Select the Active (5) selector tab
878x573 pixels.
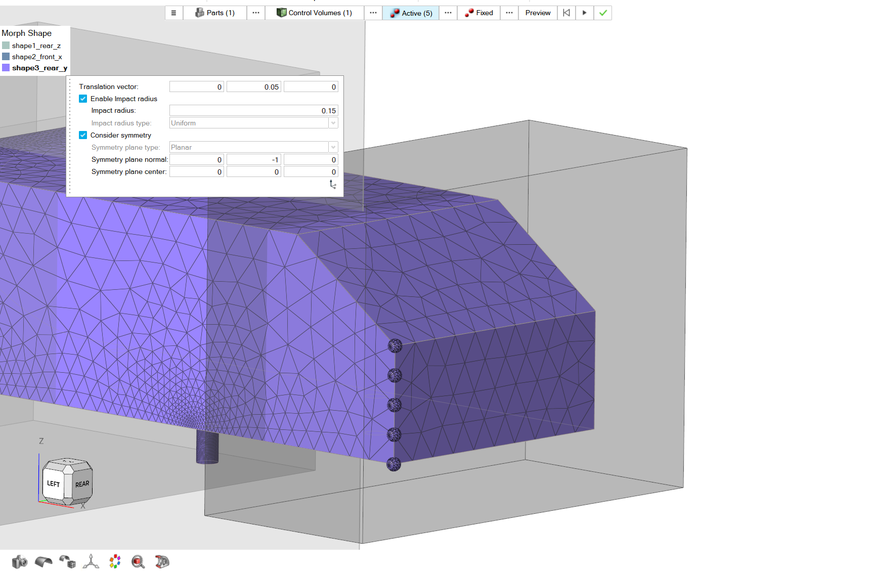[x=411, y=13]
